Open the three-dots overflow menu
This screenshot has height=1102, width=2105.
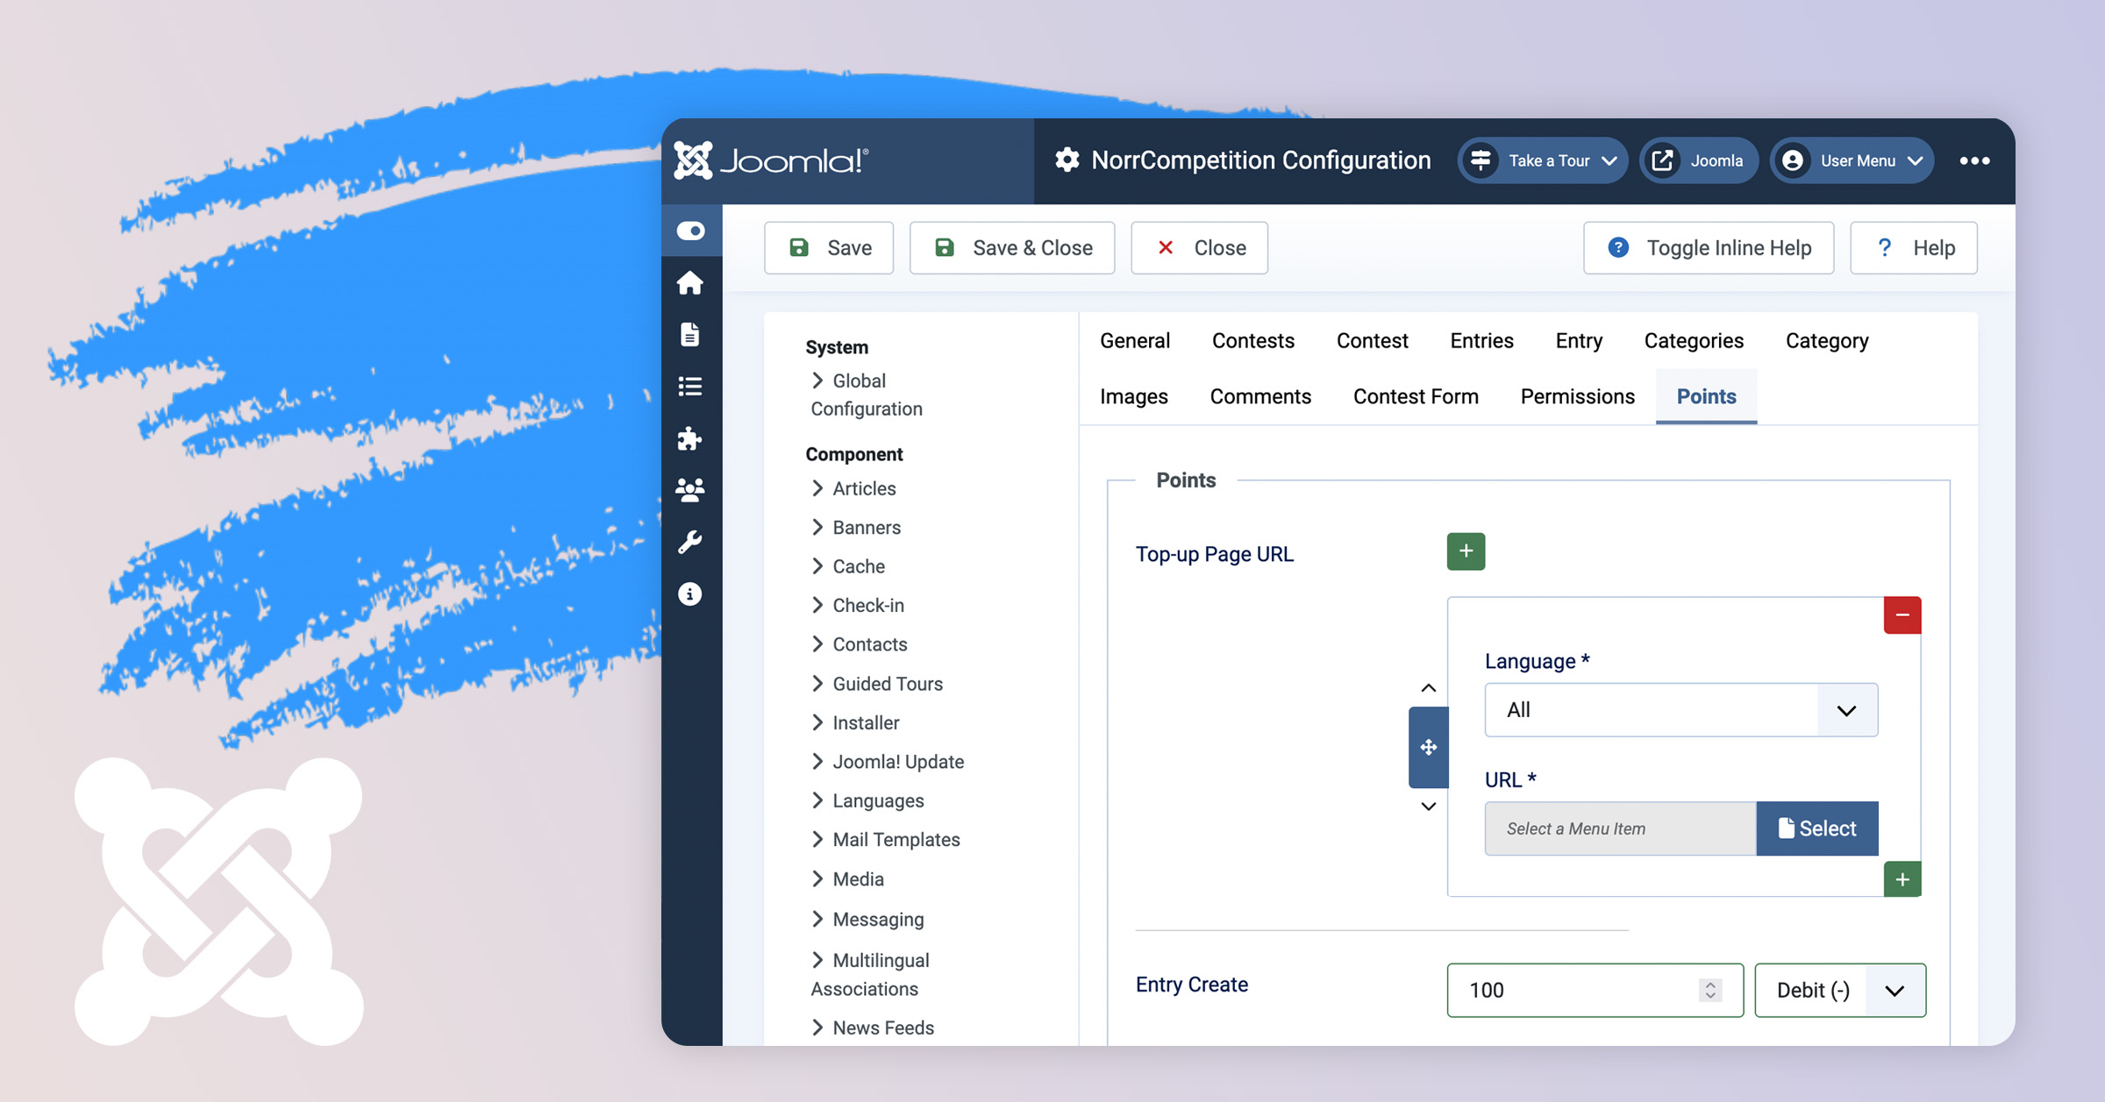(1974, 160)
